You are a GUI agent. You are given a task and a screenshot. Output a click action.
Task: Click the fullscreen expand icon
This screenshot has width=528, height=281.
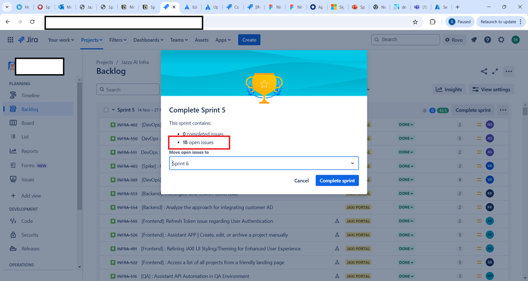tap(495, 71)
